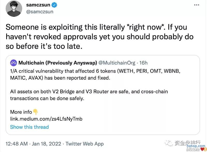Open the samczsun display name

coord(38,5)
